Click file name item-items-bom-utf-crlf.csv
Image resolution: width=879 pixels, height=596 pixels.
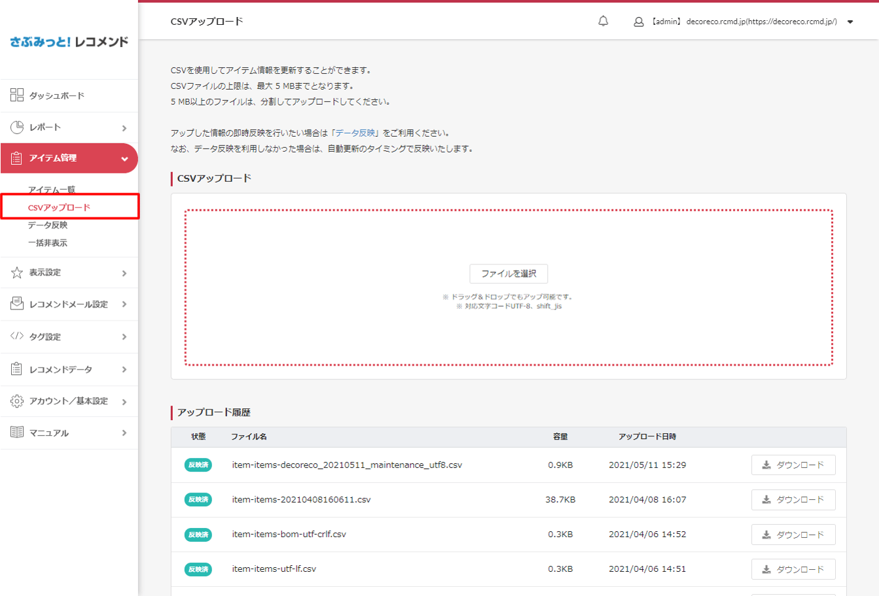pyautogui.click(x=289, y=535)
